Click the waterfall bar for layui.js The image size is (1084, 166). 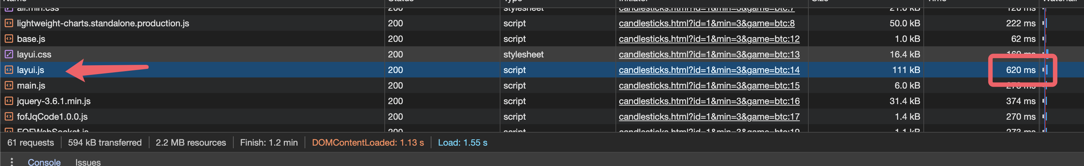pyautogui.click(x=1045, y=70)
